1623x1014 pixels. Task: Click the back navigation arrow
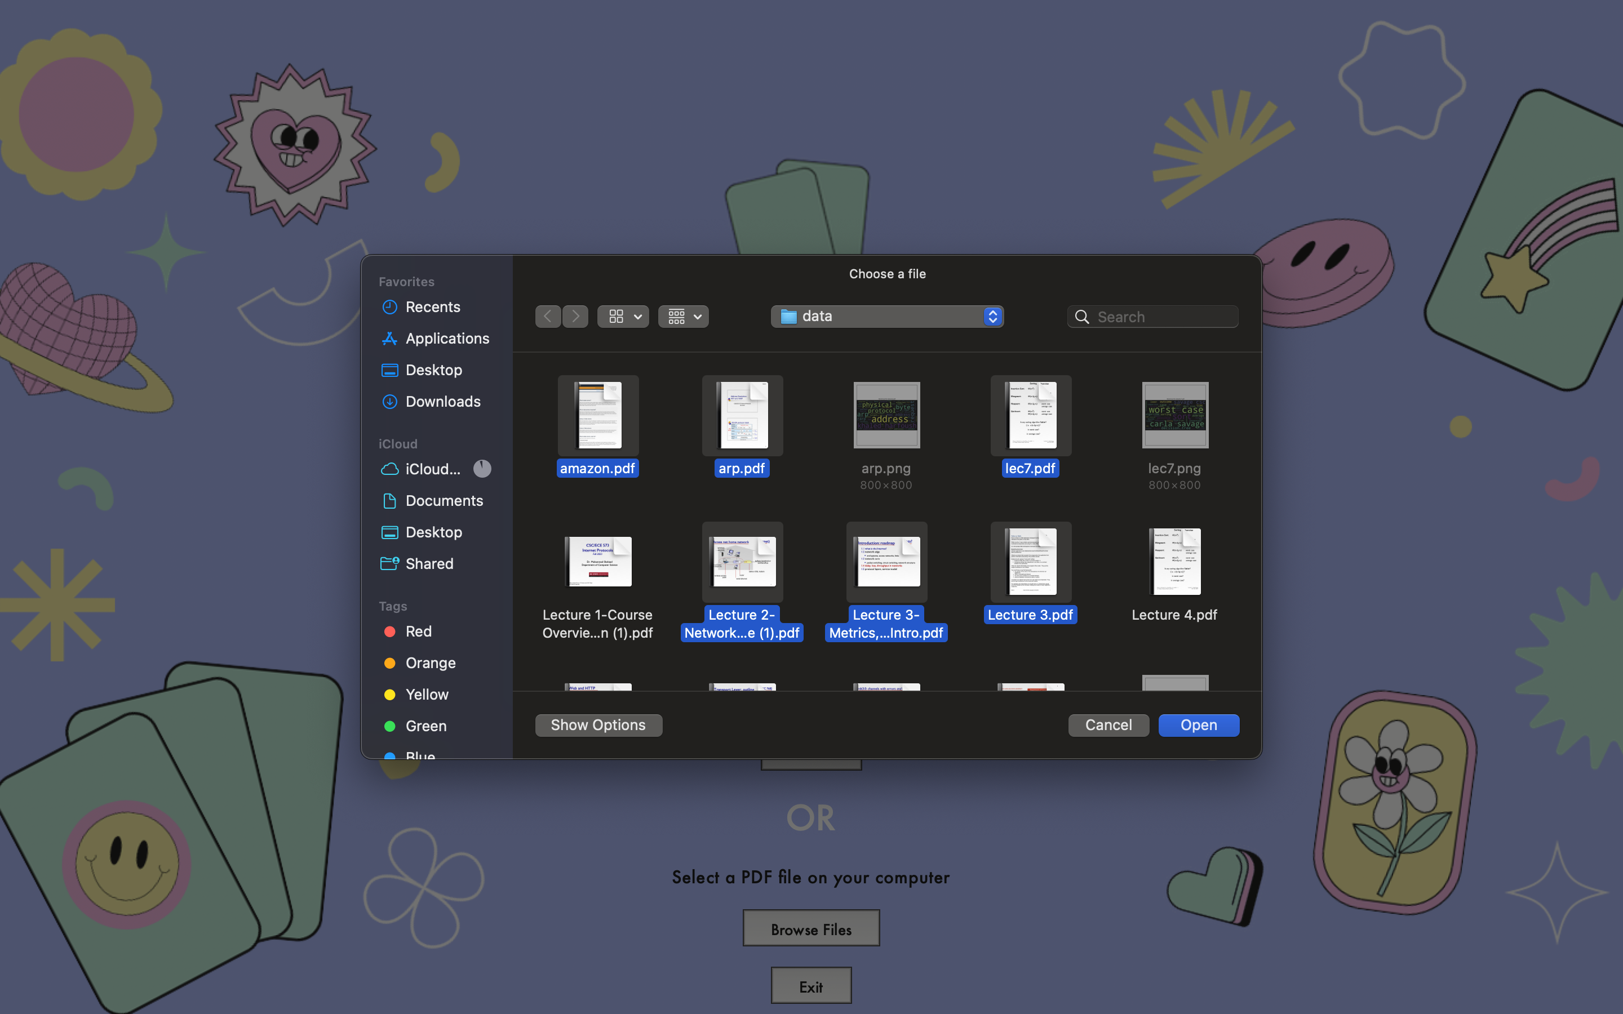point(547,317)
